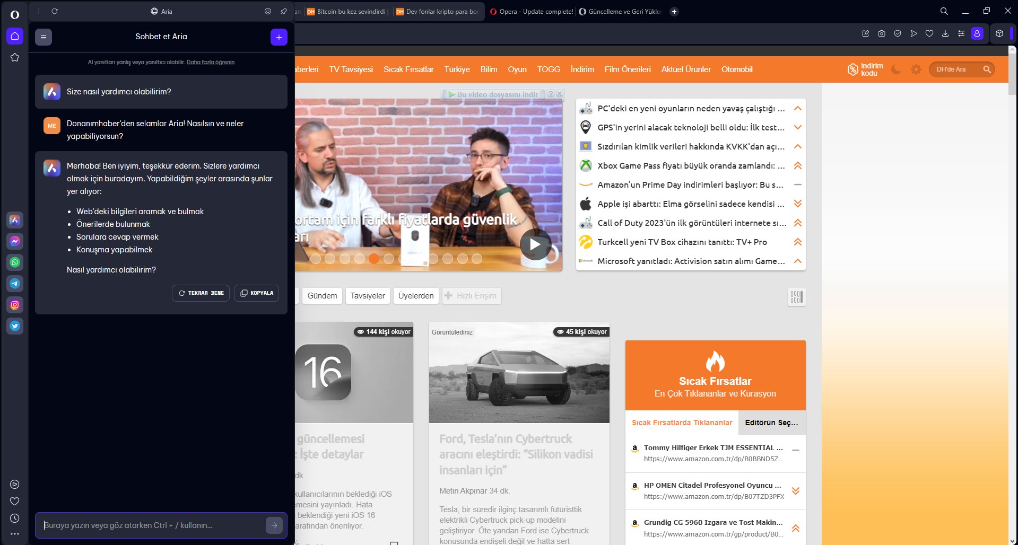Screen dimensions: 1018x545
Task: Expand arrow for Grundig CG 5960 deal
Action: pos(796,529)
